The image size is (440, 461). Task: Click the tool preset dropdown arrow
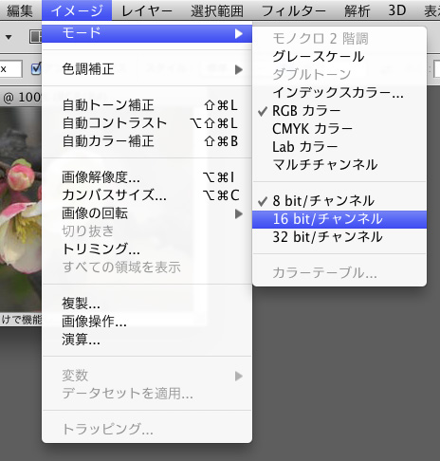pos(9,38)
